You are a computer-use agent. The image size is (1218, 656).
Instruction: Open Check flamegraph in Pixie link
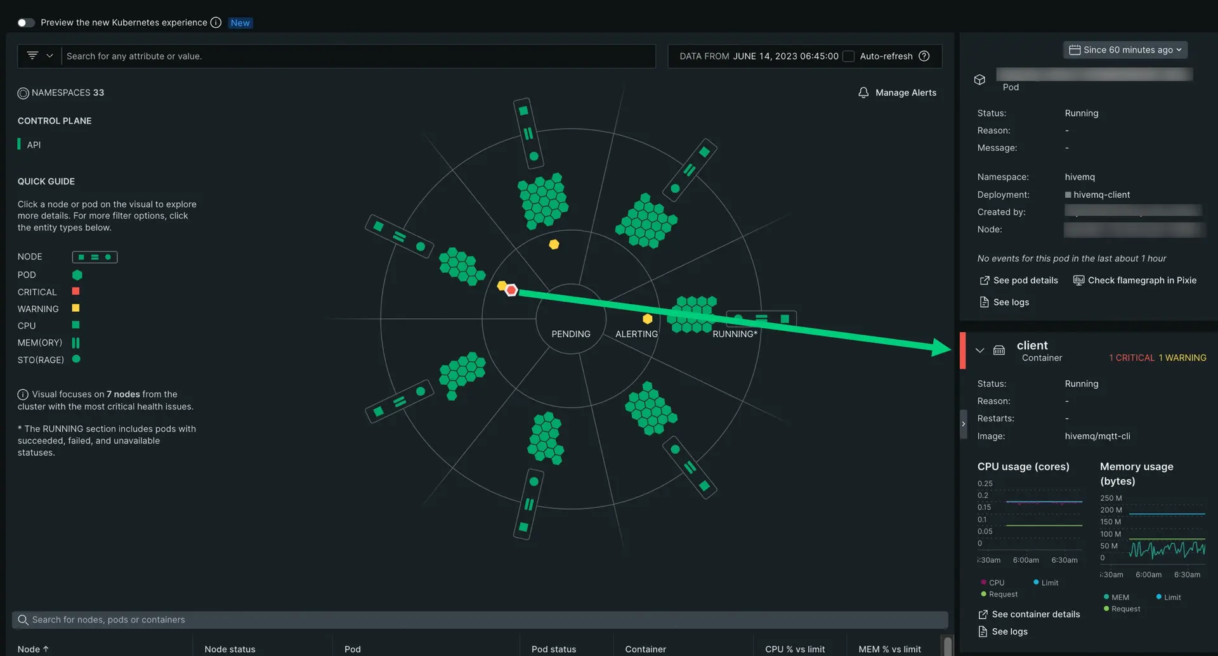pyautogui.click(x=1134, y=281)
